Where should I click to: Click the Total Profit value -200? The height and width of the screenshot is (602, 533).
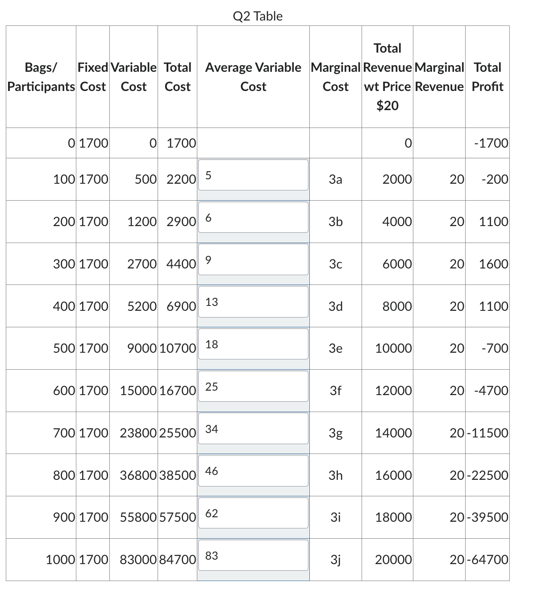[495, 179]
